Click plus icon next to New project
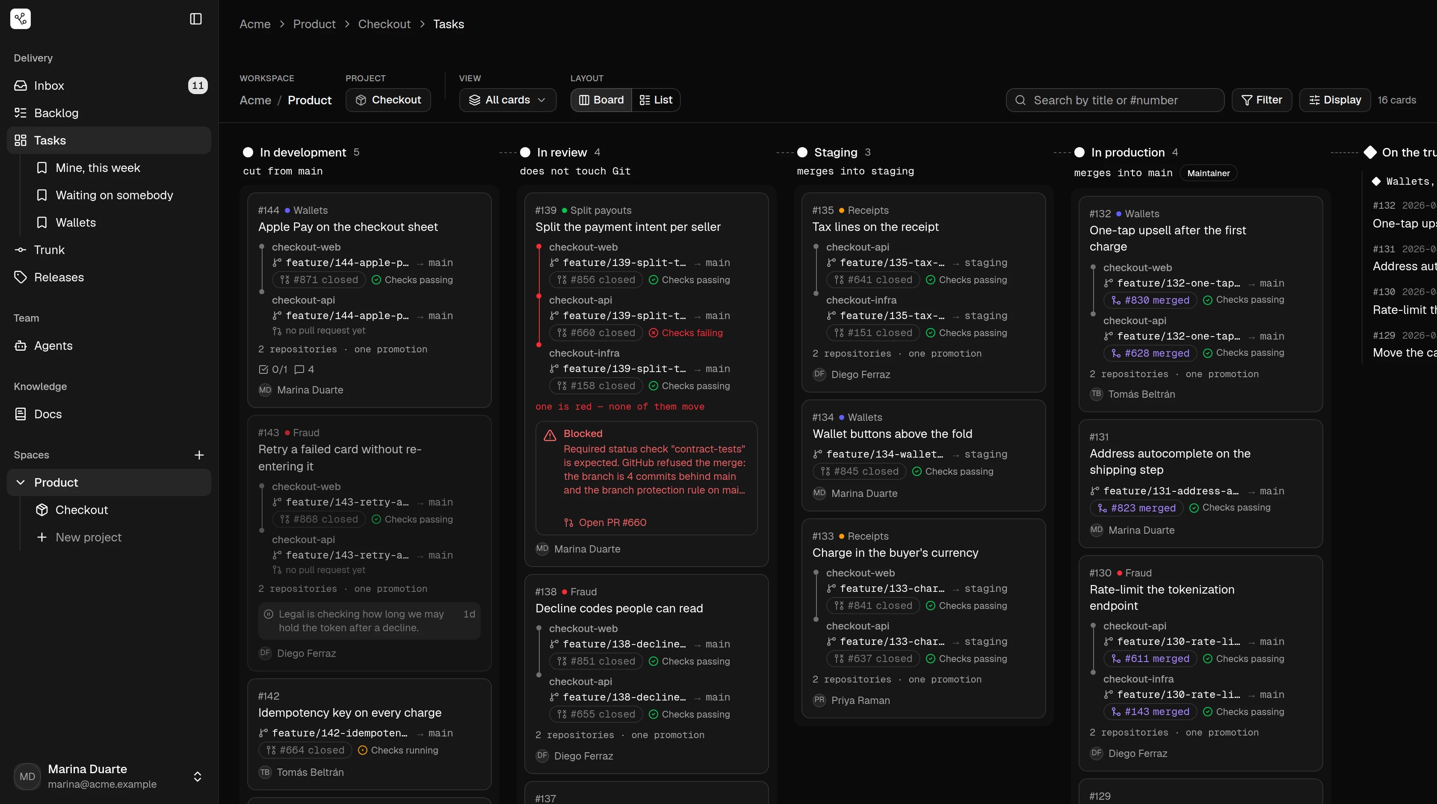The height and width of the screenshot is (804, 1437). click(x=42, y=537)
